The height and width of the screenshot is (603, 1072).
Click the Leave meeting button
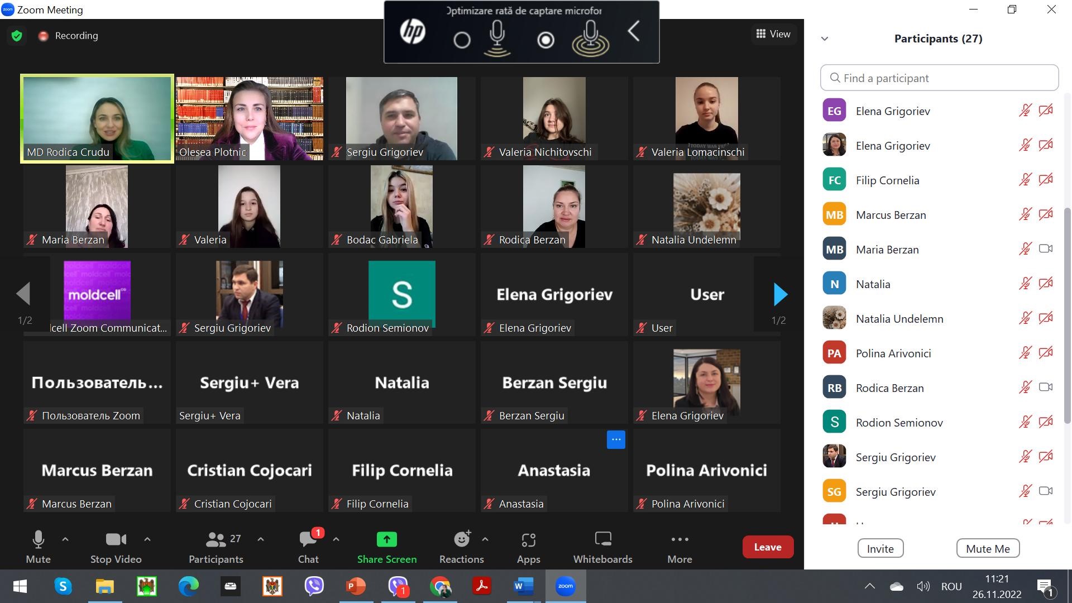pyautogui.click(x=768, y=546)
